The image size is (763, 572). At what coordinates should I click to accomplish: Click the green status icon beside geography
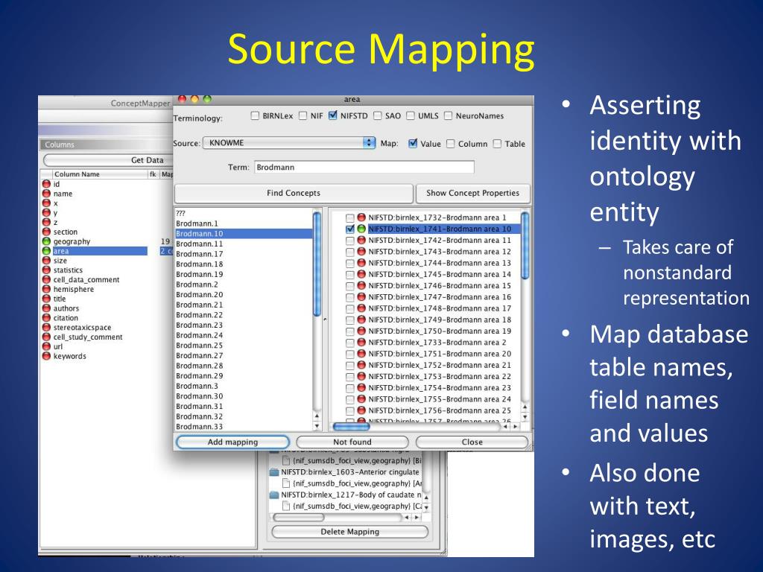pos(46,241)
